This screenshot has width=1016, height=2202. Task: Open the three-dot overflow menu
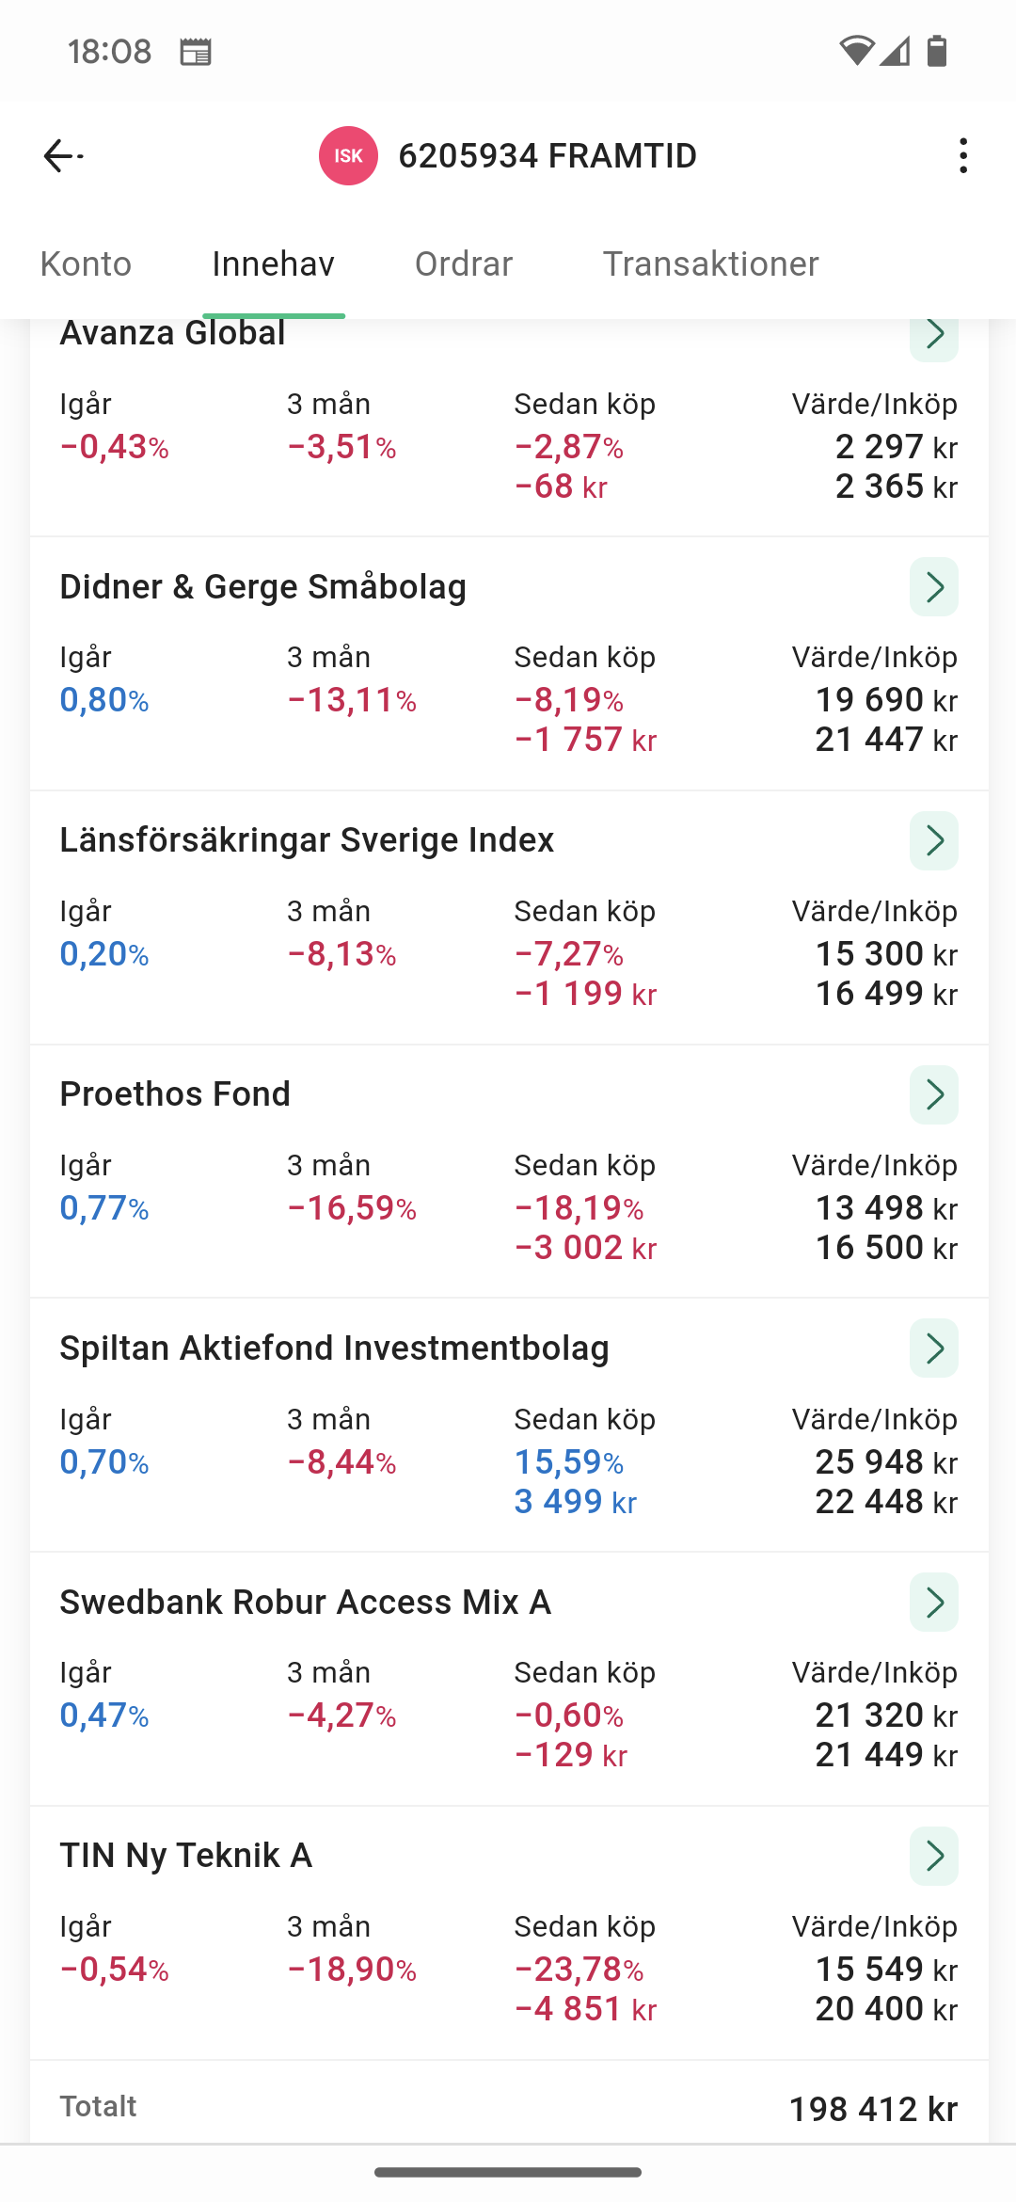[x=962, y=155]
